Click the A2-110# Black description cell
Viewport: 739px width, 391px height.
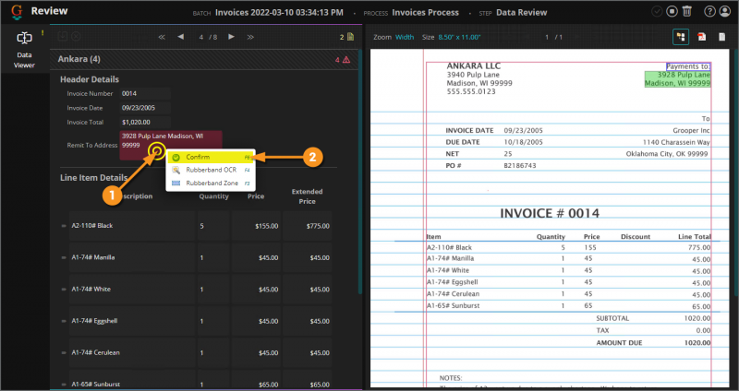pos(132,226)
